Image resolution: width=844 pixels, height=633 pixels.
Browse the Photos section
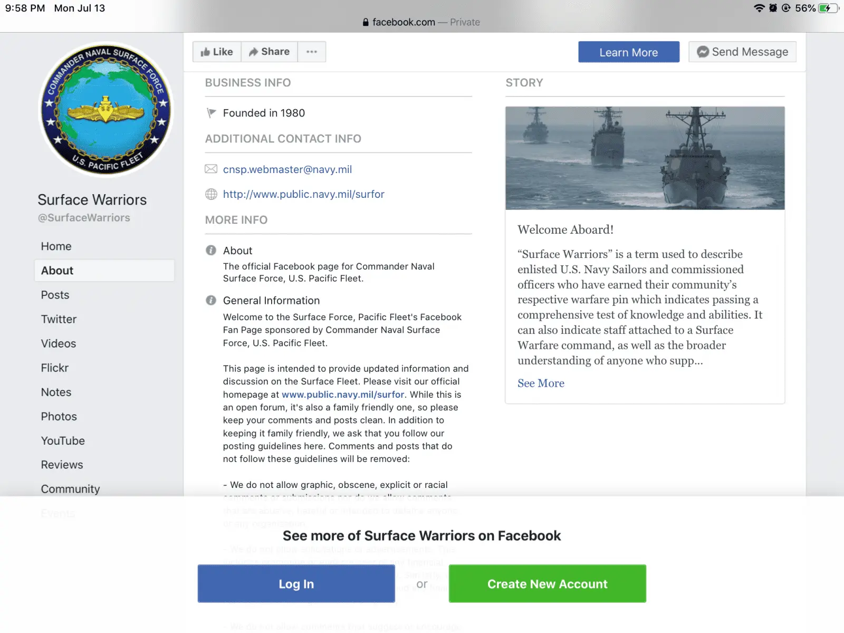coord(59,416)
